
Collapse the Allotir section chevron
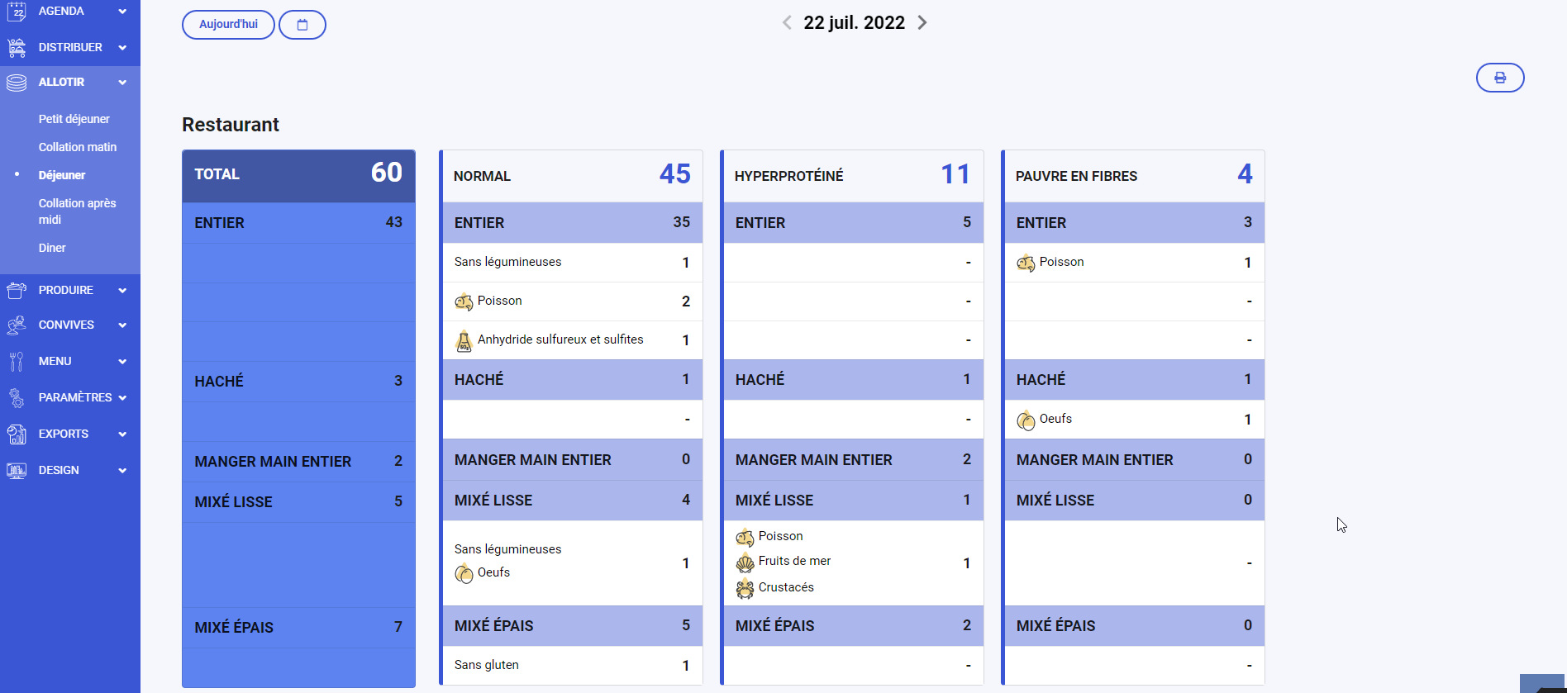tap(122, 83)
